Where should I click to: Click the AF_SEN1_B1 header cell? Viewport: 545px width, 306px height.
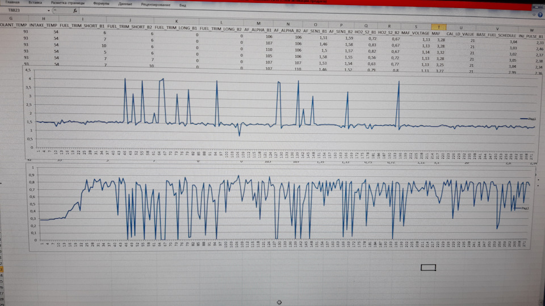click(x=315, y=31)
